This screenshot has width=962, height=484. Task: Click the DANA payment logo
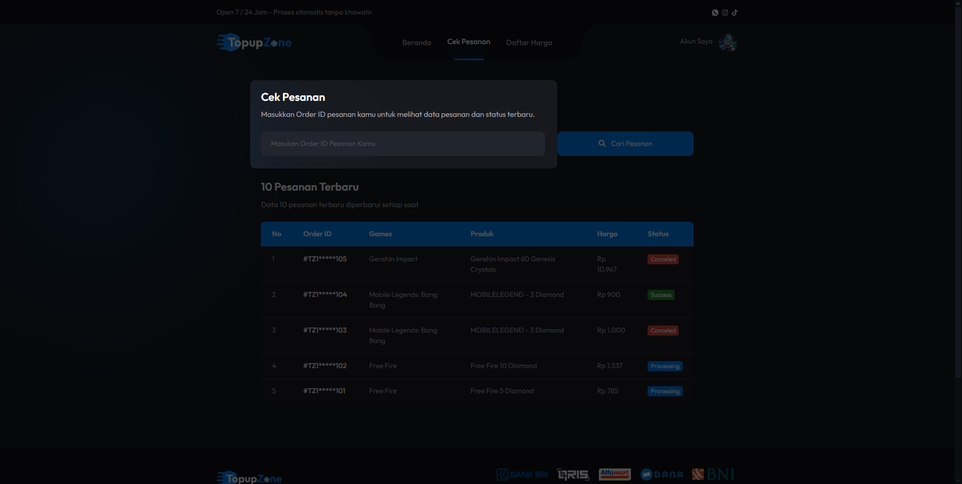click(x=662, y=474)
